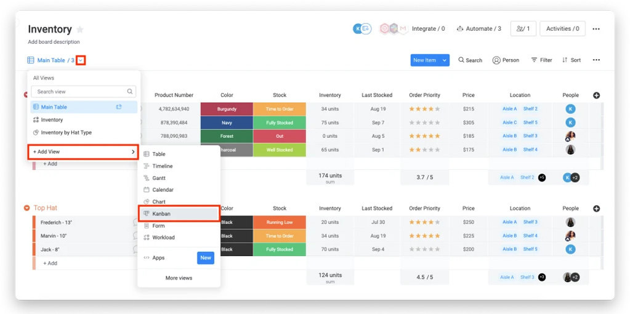Click the Burgundy color status cell

point(227,109)
